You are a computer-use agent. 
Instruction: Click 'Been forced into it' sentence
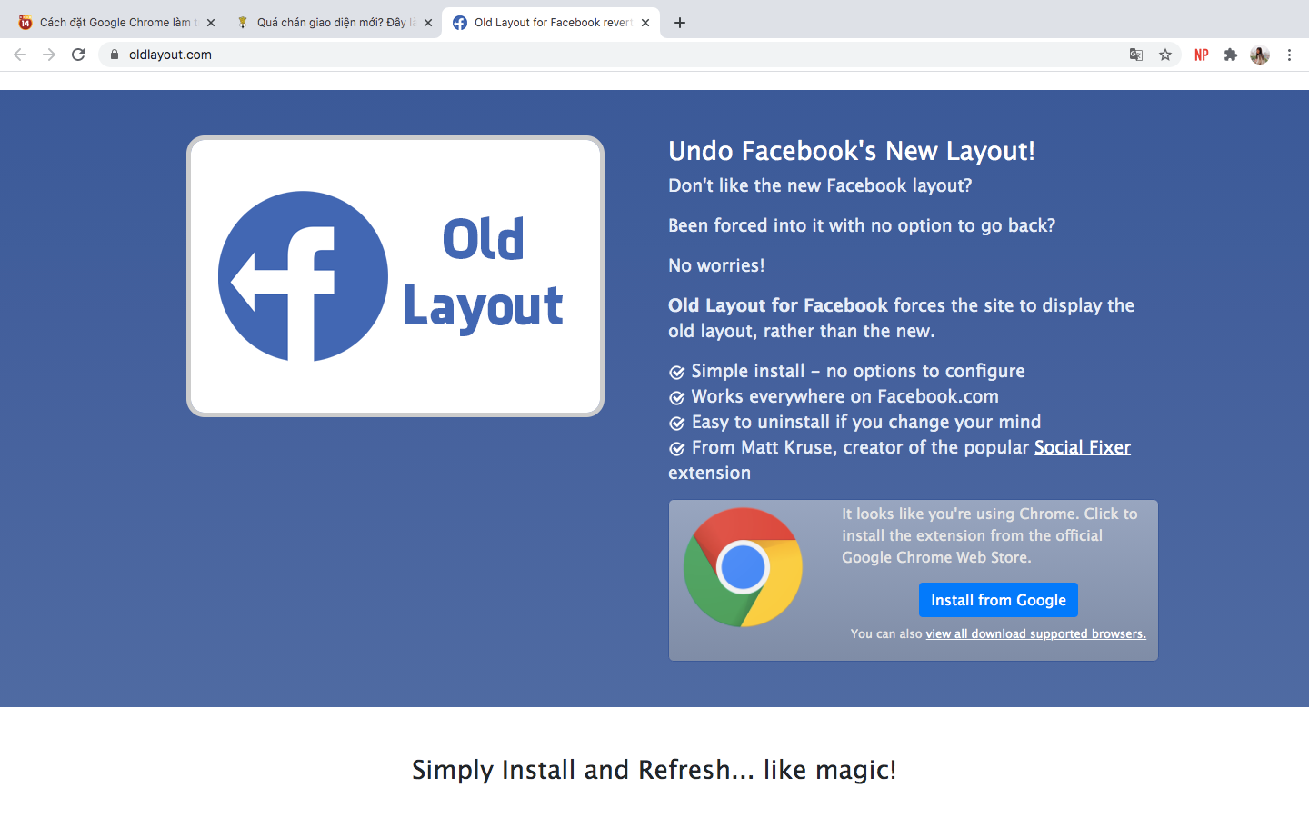[862, 225]
